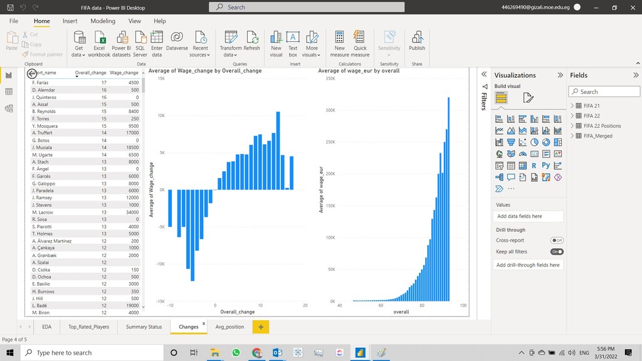Select the Stacked bar chart visual

click(x=499, y=119)
